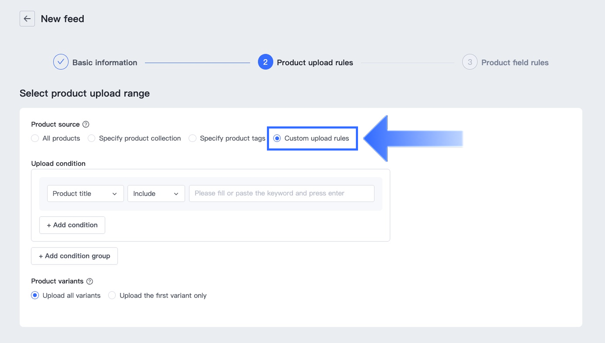Click the Add condition group button
This screenshot has width=605, height=343.
point(74,256)
